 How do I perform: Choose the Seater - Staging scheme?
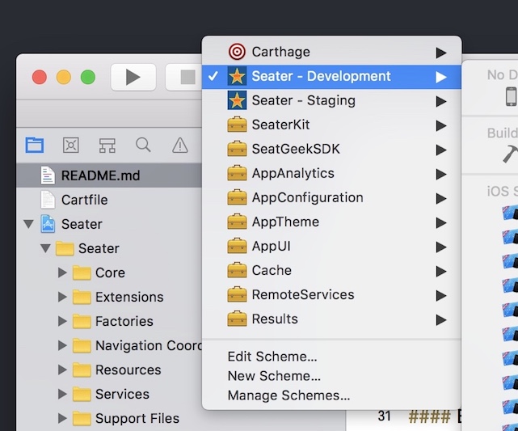click(x=331, y=100)
